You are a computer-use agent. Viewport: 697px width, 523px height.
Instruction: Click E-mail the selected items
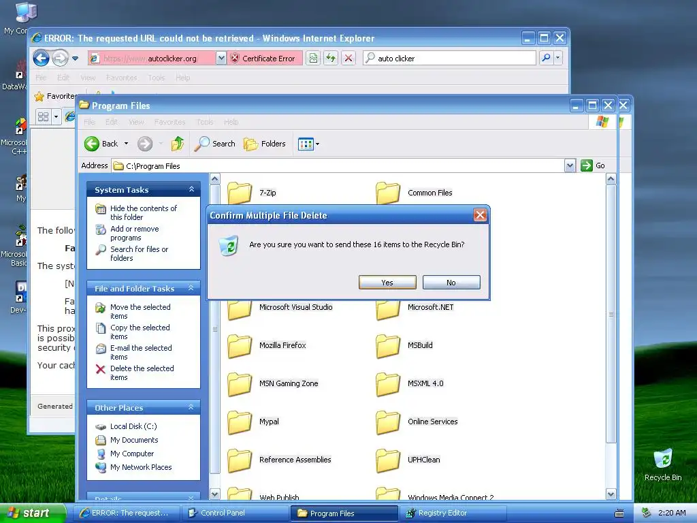[x=141, y=352]
